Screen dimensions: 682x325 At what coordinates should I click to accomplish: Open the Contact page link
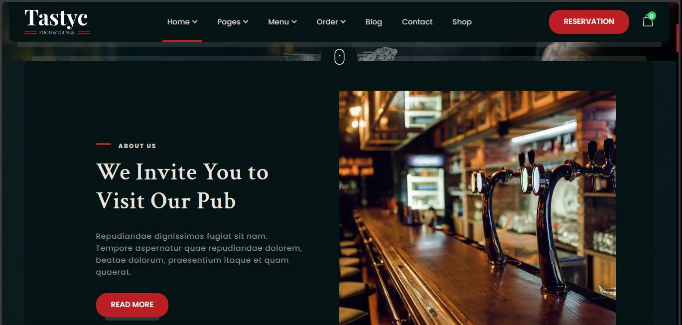(x=417, y=22)
